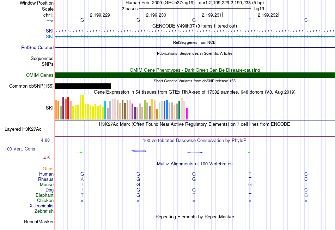335x230 pixels.
Task: Click the Human species label
Action: coord(46,174)
